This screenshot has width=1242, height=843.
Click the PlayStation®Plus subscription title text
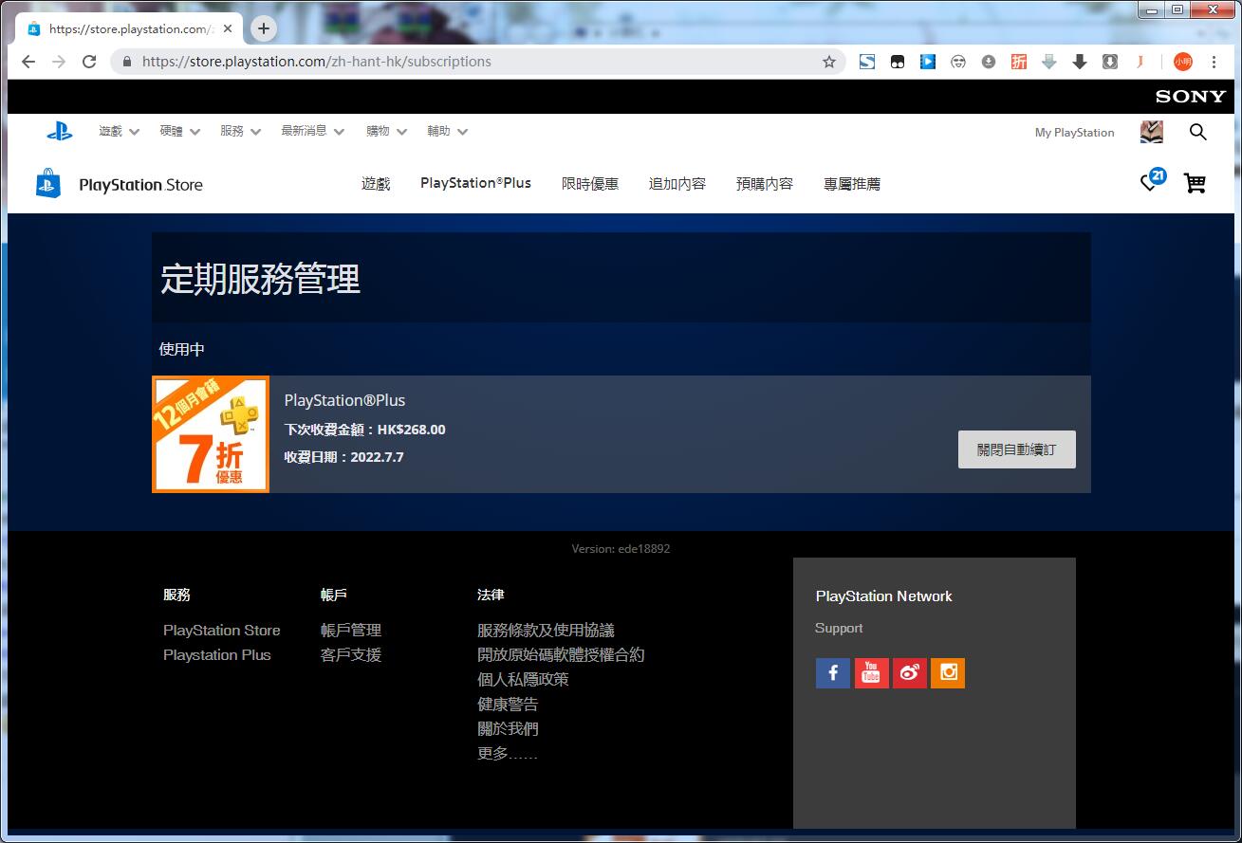(344, 400)
